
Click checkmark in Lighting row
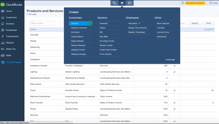pos(174,72)
